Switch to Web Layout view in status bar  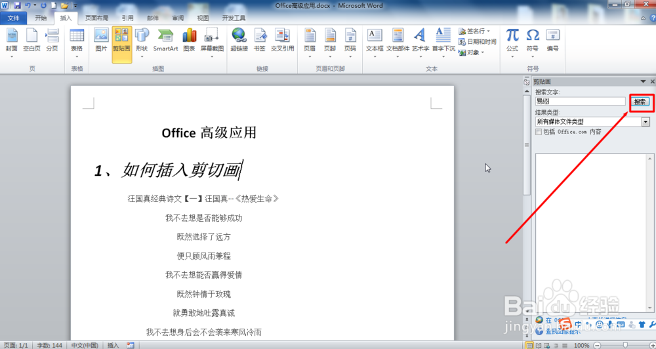[x=547, y=345]
